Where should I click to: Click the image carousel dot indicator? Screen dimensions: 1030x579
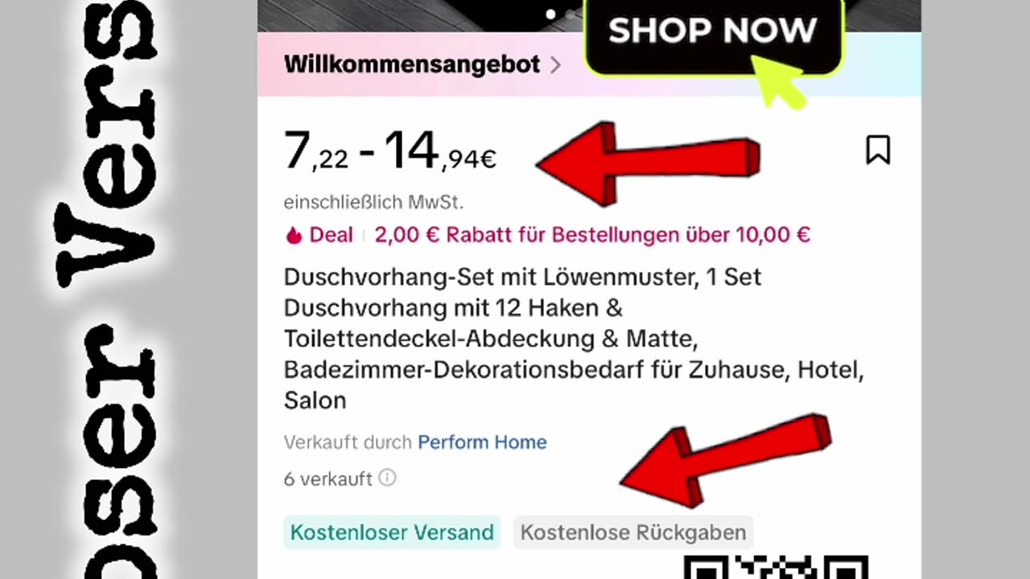point(550,14)
